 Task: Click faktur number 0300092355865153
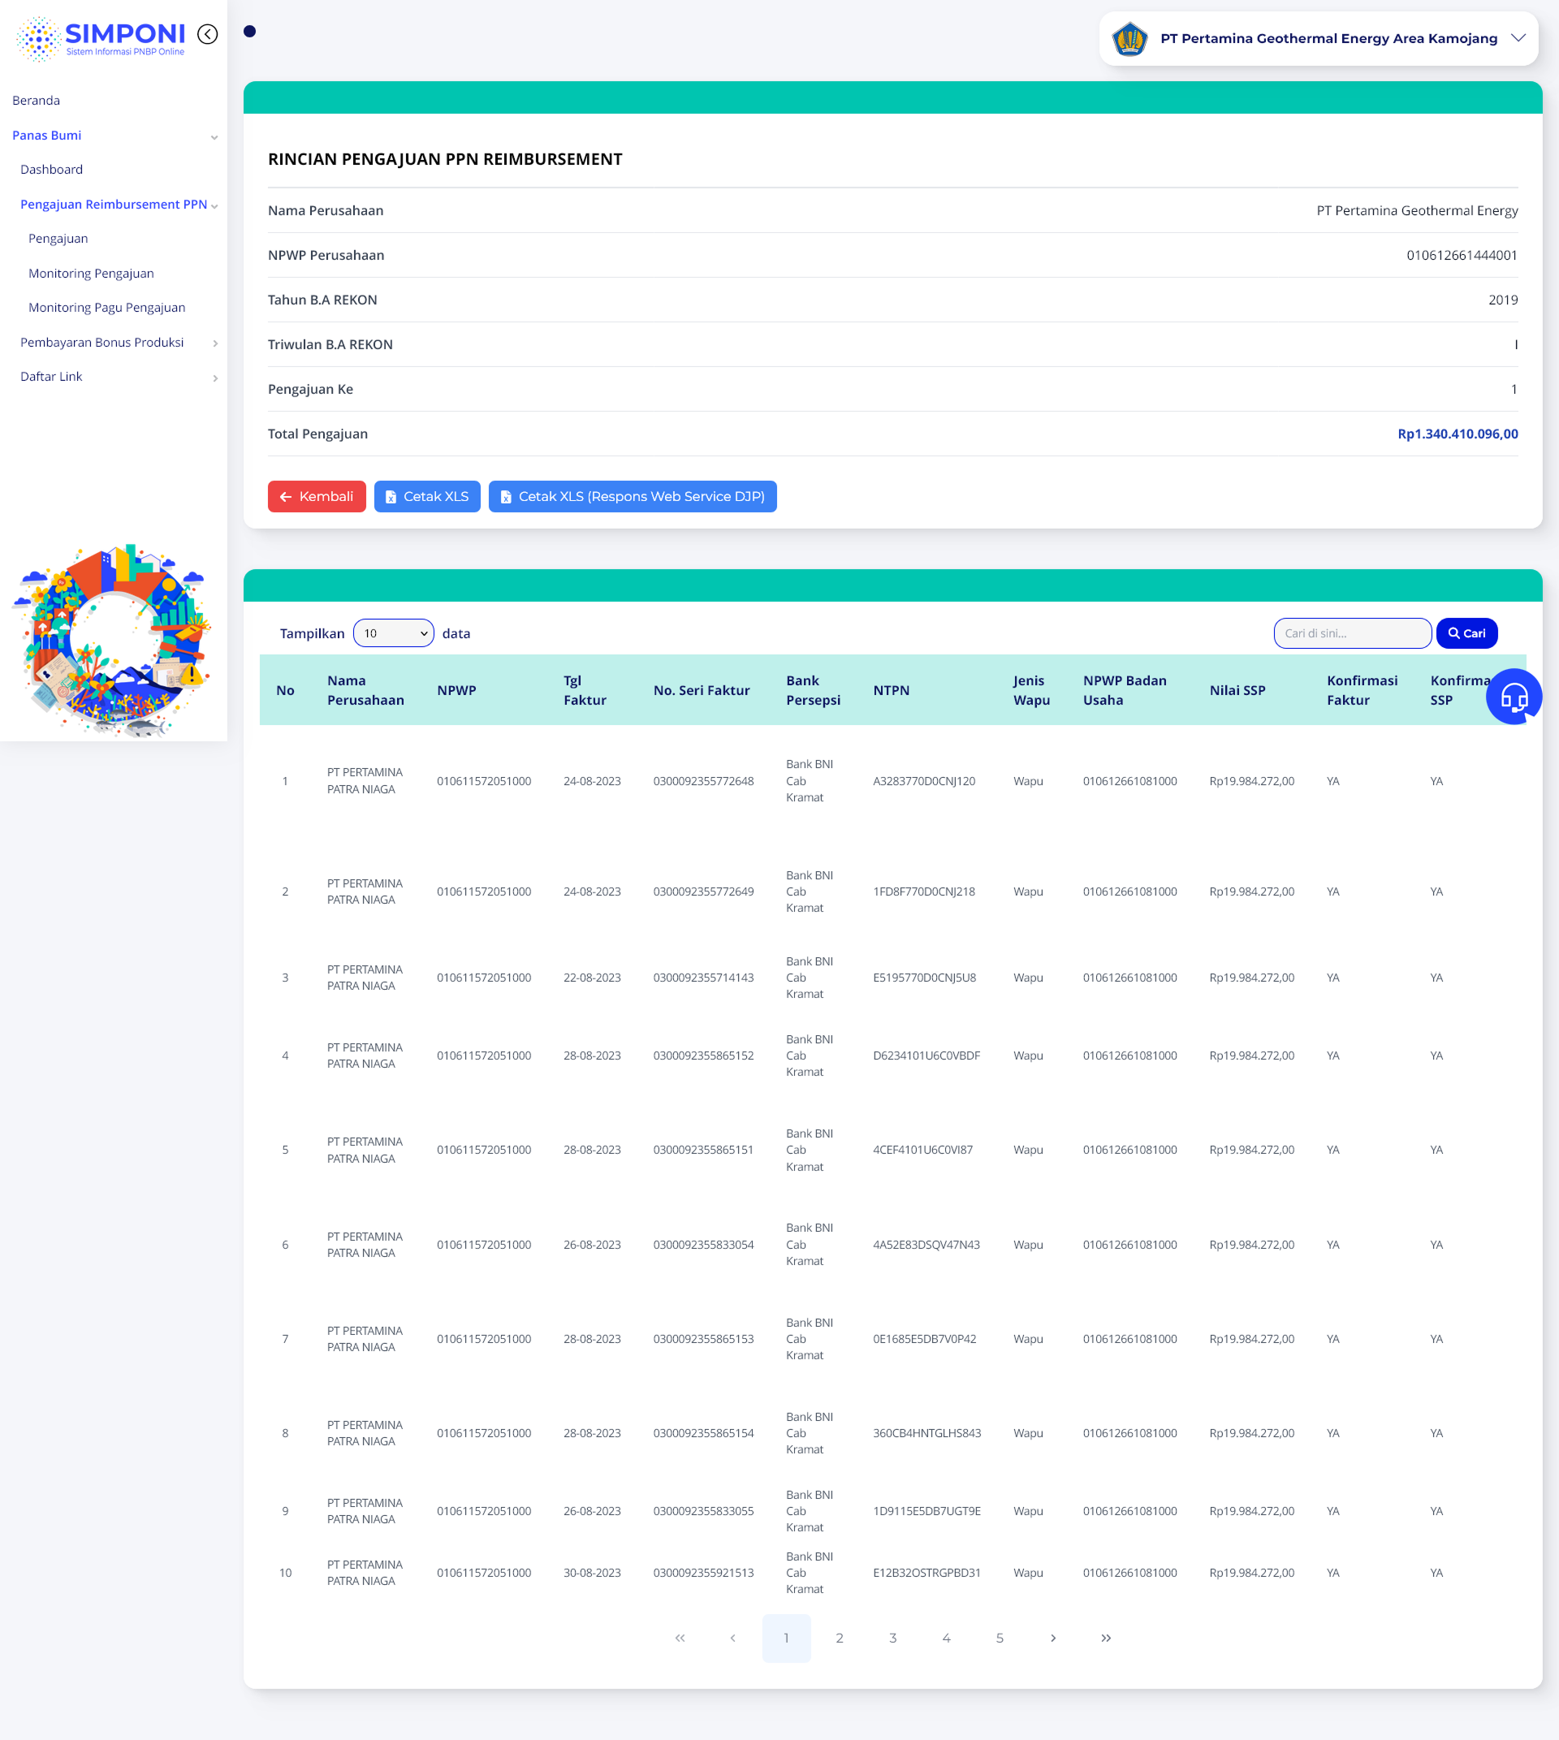(704, 1339)
